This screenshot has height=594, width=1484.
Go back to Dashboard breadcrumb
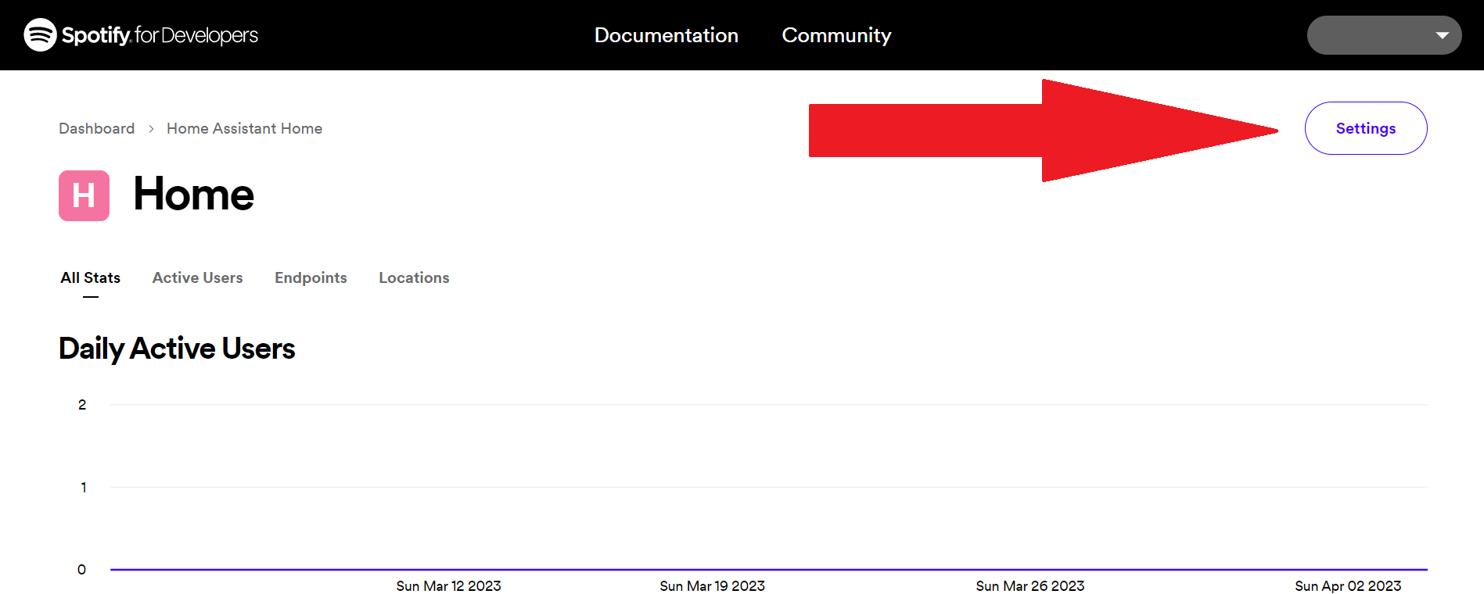point(96,128)
